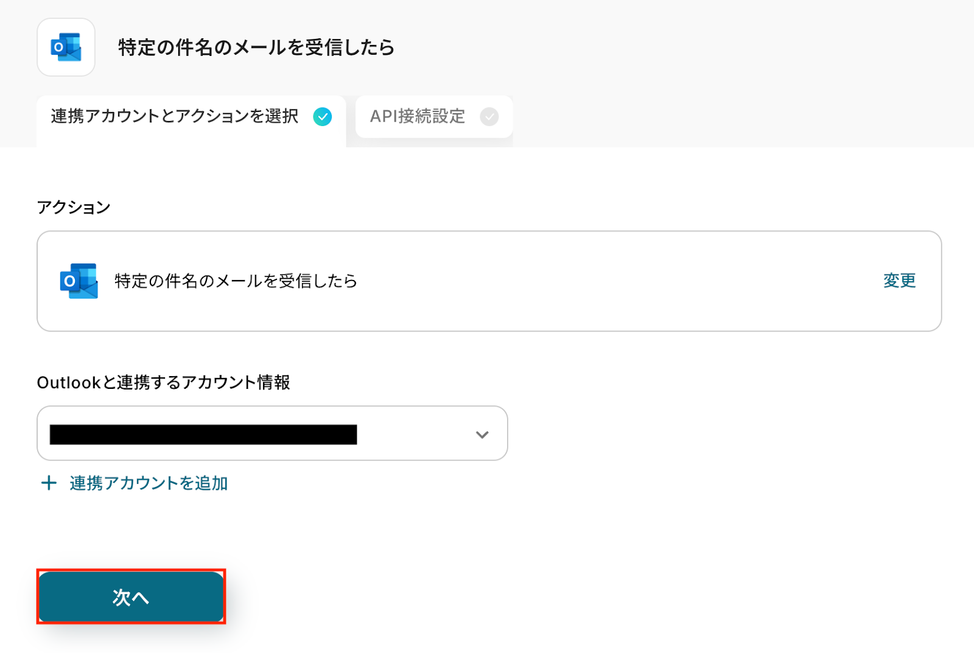Click the action name text in the card
974x653 pixels.
pos(236,281)
